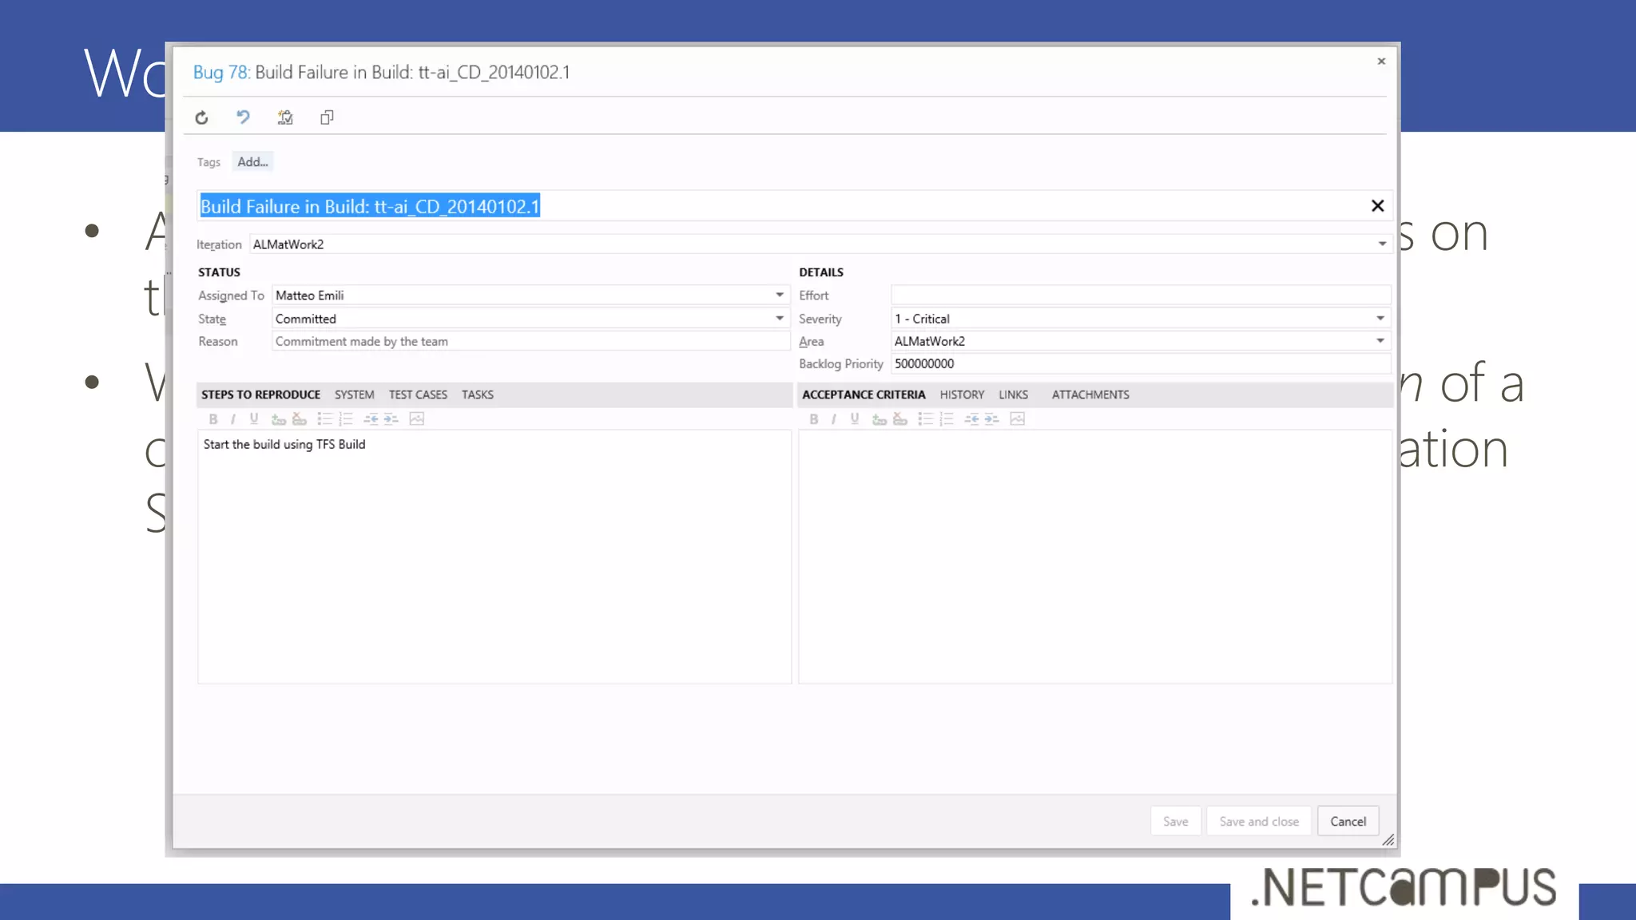
Task: Switch to the Steps to Reproduce tab
Action: pos(260,395)
